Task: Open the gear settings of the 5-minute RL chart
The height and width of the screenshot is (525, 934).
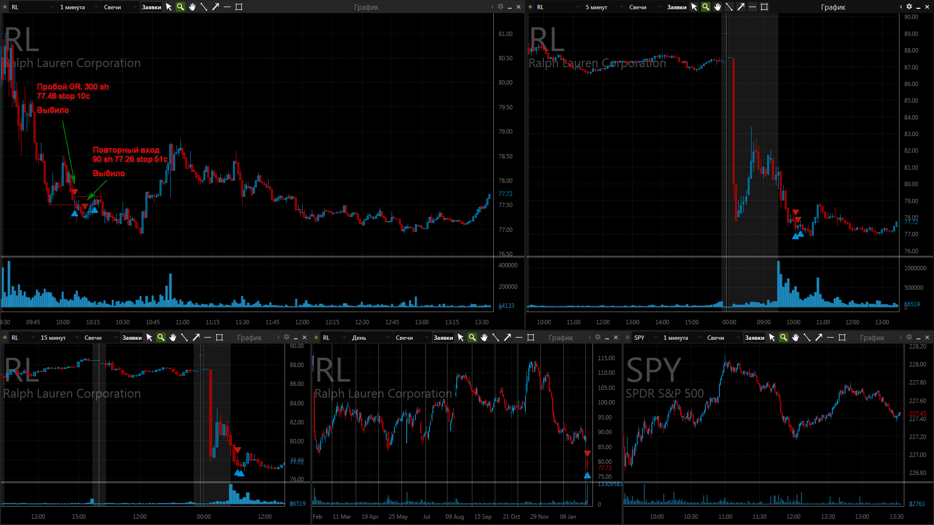Action: [x=909, y=7]
